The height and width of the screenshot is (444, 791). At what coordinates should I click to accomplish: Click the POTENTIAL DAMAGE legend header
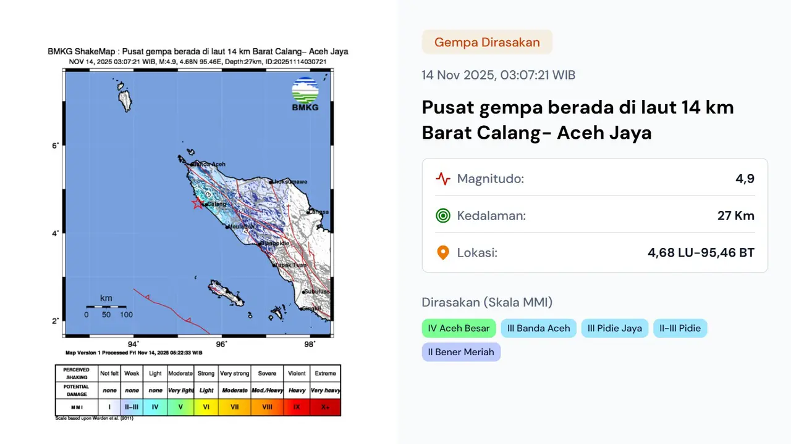(77, 390)
